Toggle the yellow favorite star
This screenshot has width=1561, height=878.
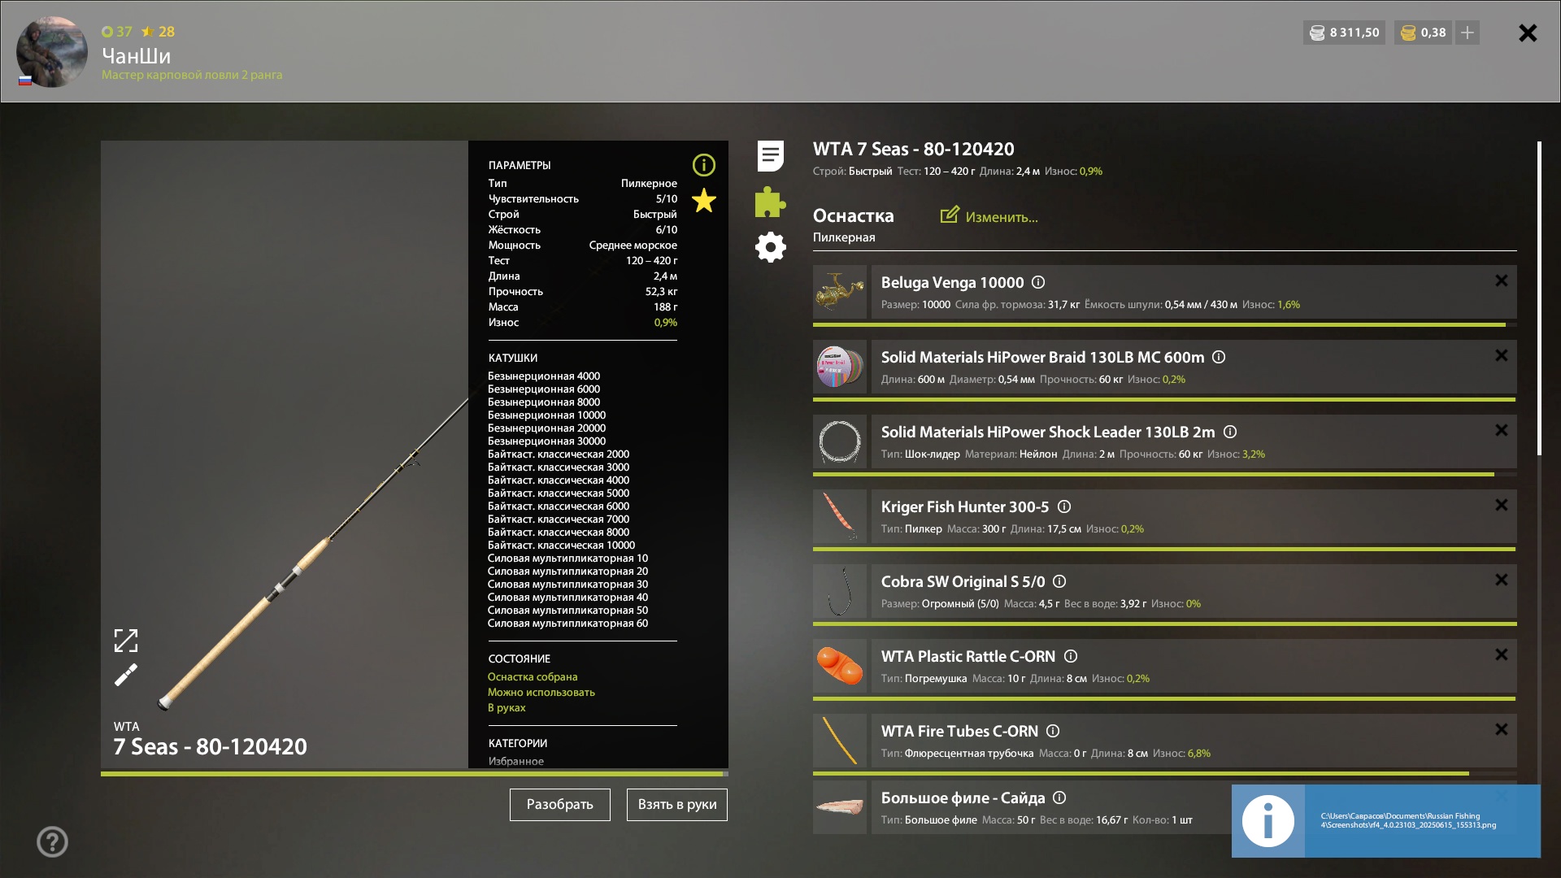[x=703, y=200]
